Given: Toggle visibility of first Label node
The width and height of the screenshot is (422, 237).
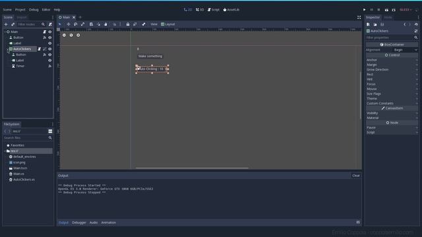Looking at the screenshot, I should click(50, 43).
